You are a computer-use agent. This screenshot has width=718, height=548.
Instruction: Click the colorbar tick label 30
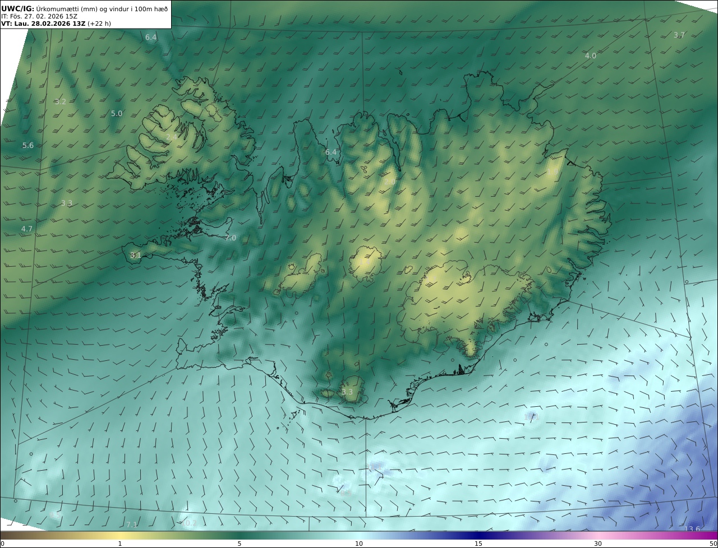click(x=598, y=544)
